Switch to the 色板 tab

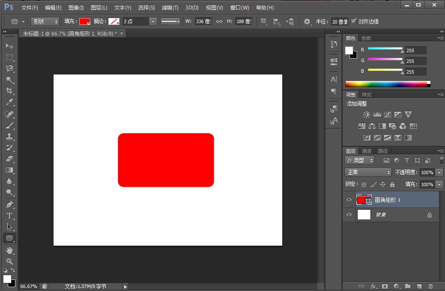(x=366, y=38)
